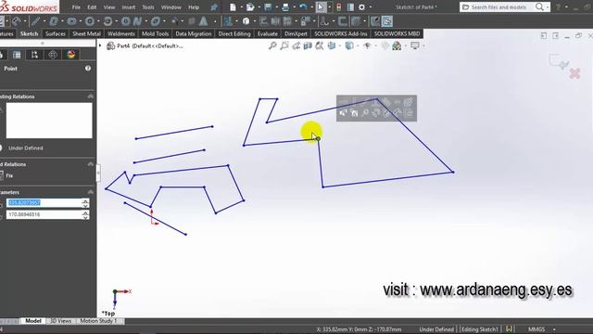The image size is (593, 334).
Task: Click the exit sketch confirm corner icon
Action: (x=559, y=61)
